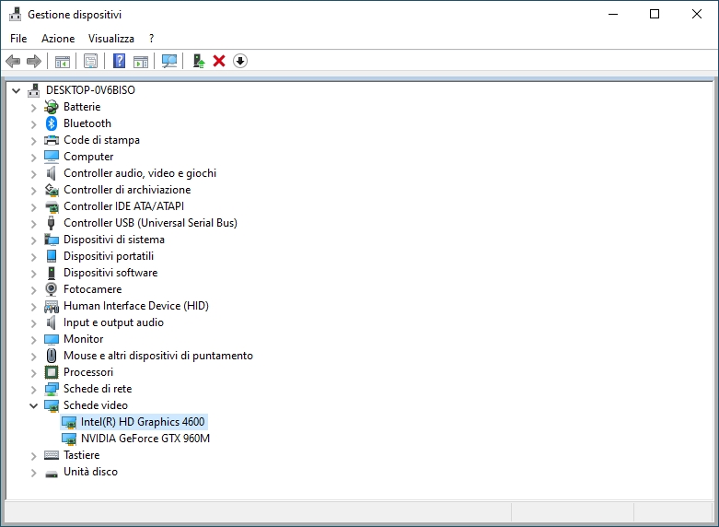Expand the Controller USB category
Image resolution: width=719 pixels, height=527 pixels.
tap(33, 224)
